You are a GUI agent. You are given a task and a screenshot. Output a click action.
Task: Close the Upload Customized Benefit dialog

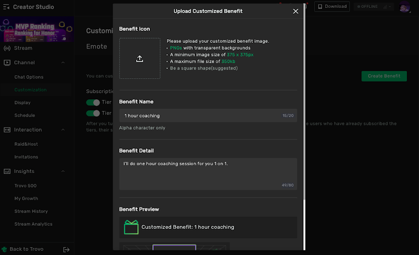pyautogui.click(x=295, y=11)
